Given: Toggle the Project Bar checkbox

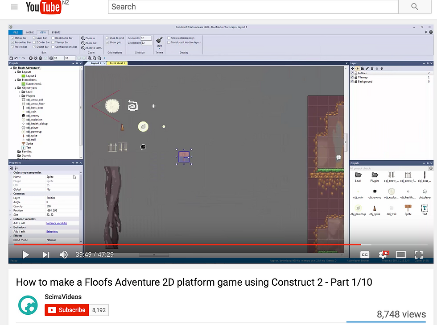Looking at the screenshot, I should tap(12, 47).
